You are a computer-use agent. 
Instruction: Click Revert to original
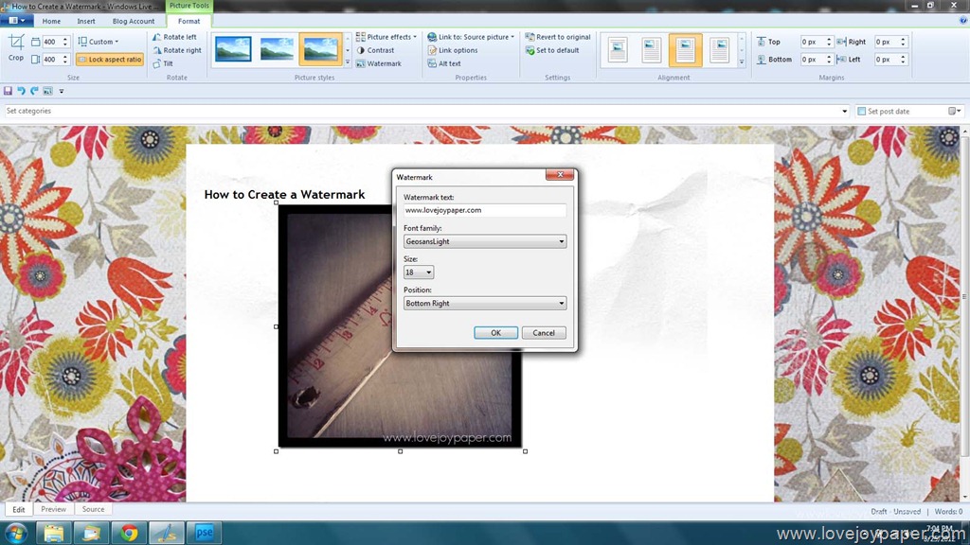coord(558,37)
